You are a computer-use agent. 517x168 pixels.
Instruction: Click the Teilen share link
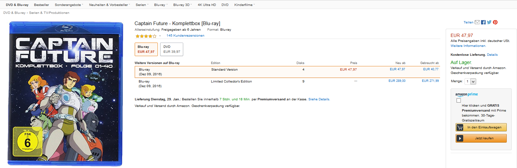(468, 22)
